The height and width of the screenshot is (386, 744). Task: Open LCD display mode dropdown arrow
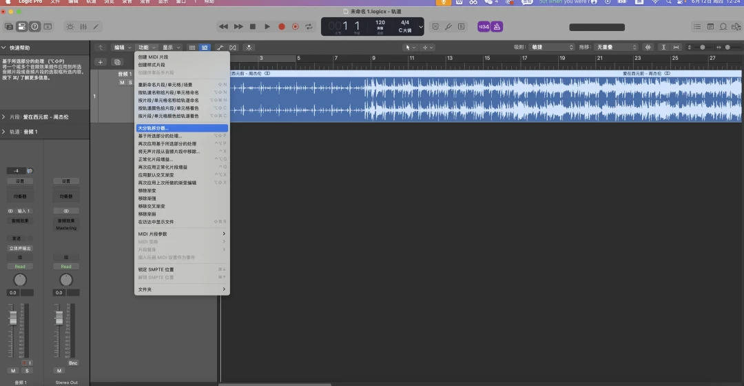420,27
